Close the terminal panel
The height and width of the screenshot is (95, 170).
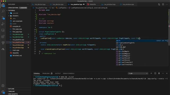click(x=167, y=73)
